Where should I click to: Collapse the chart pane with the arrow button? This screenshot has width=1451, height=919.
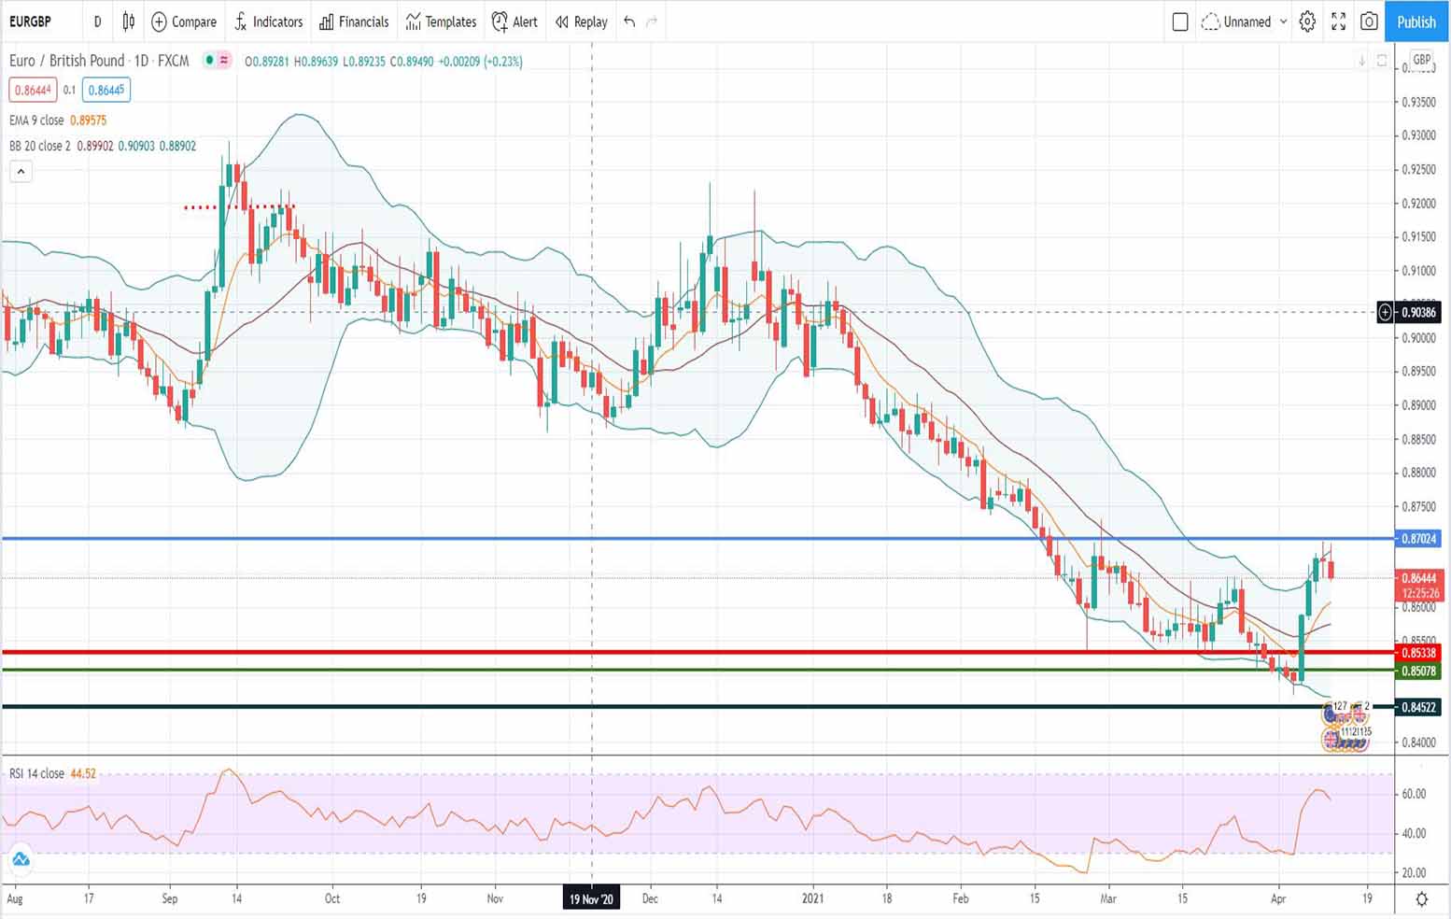click(21, 171)
